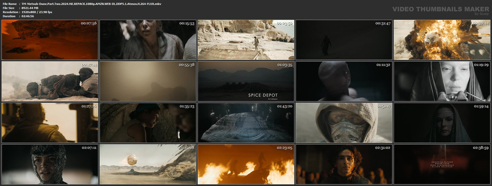Open the frame at 01:35:23

[x=148, y=123]
